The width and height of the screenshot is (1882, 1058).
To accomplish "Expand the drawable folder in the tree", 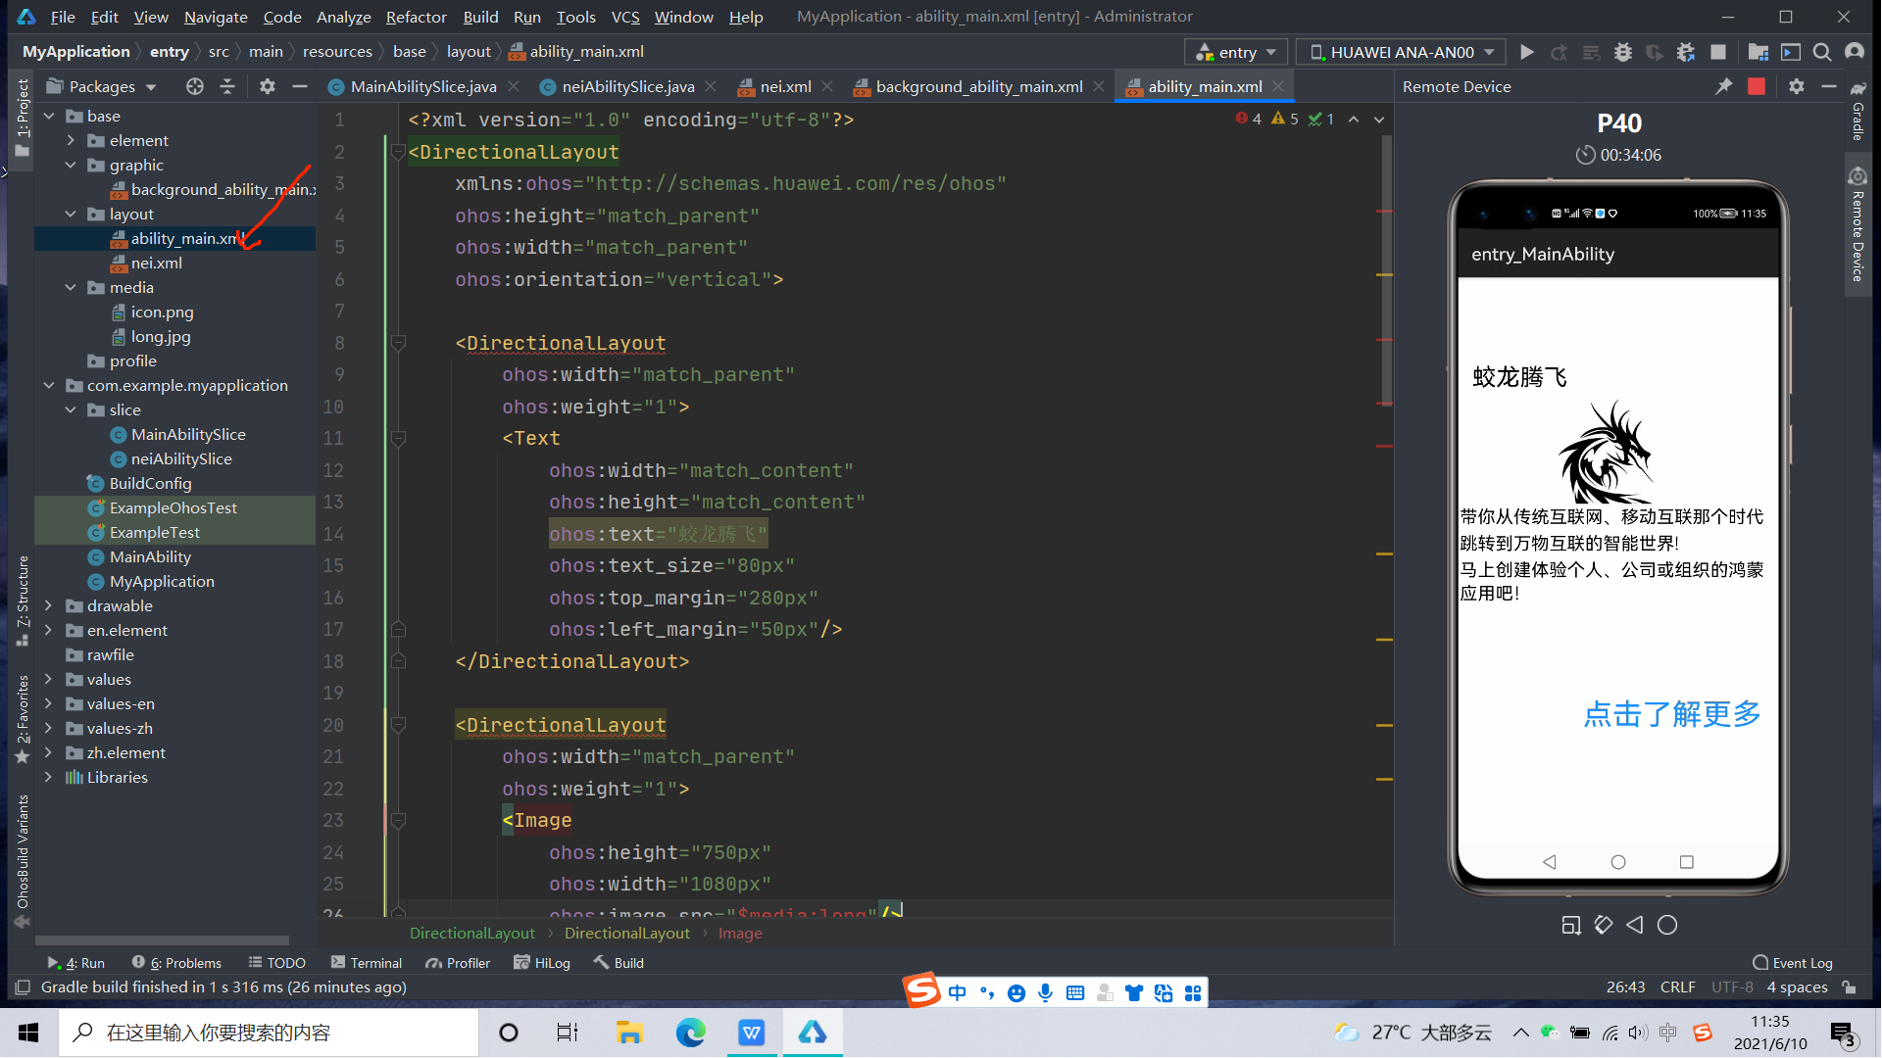I will (48, 605).
